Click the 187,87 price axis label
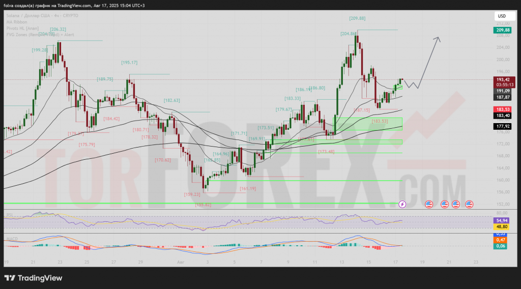521x289 pixels. tap(502, 97)
